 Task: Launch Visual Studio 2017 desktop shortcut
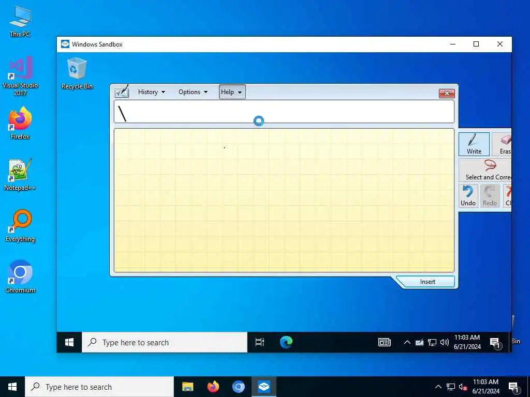pos(20,75)
